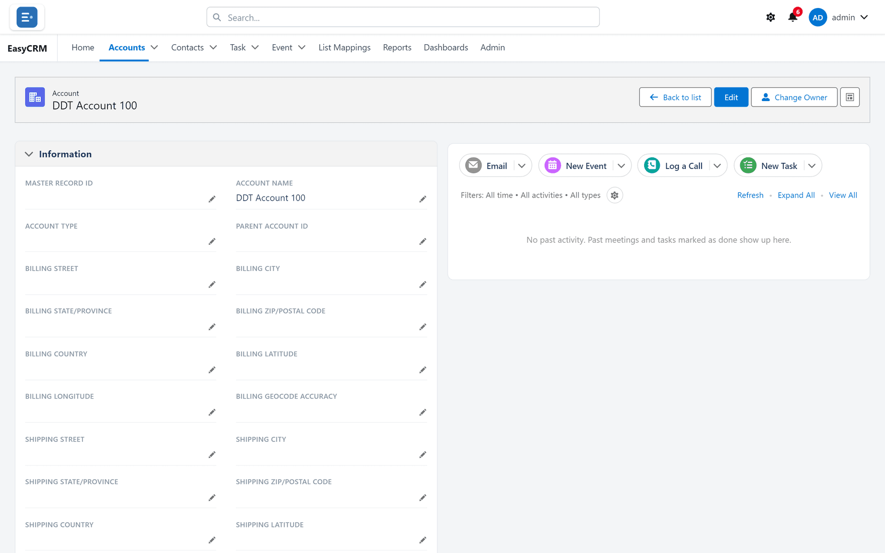Click pencil for Billing Zip/Postal Code
The image size is (885, 553).
point(422,327)
